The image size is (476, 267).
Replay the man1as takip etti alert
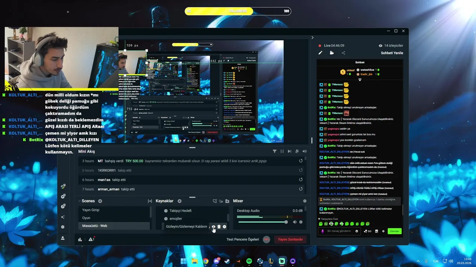[x=301, y=179]
